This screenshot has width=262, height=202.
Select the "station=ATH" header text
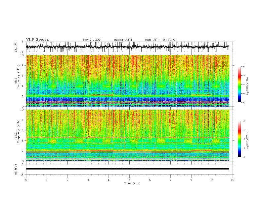tap(123, 40)
